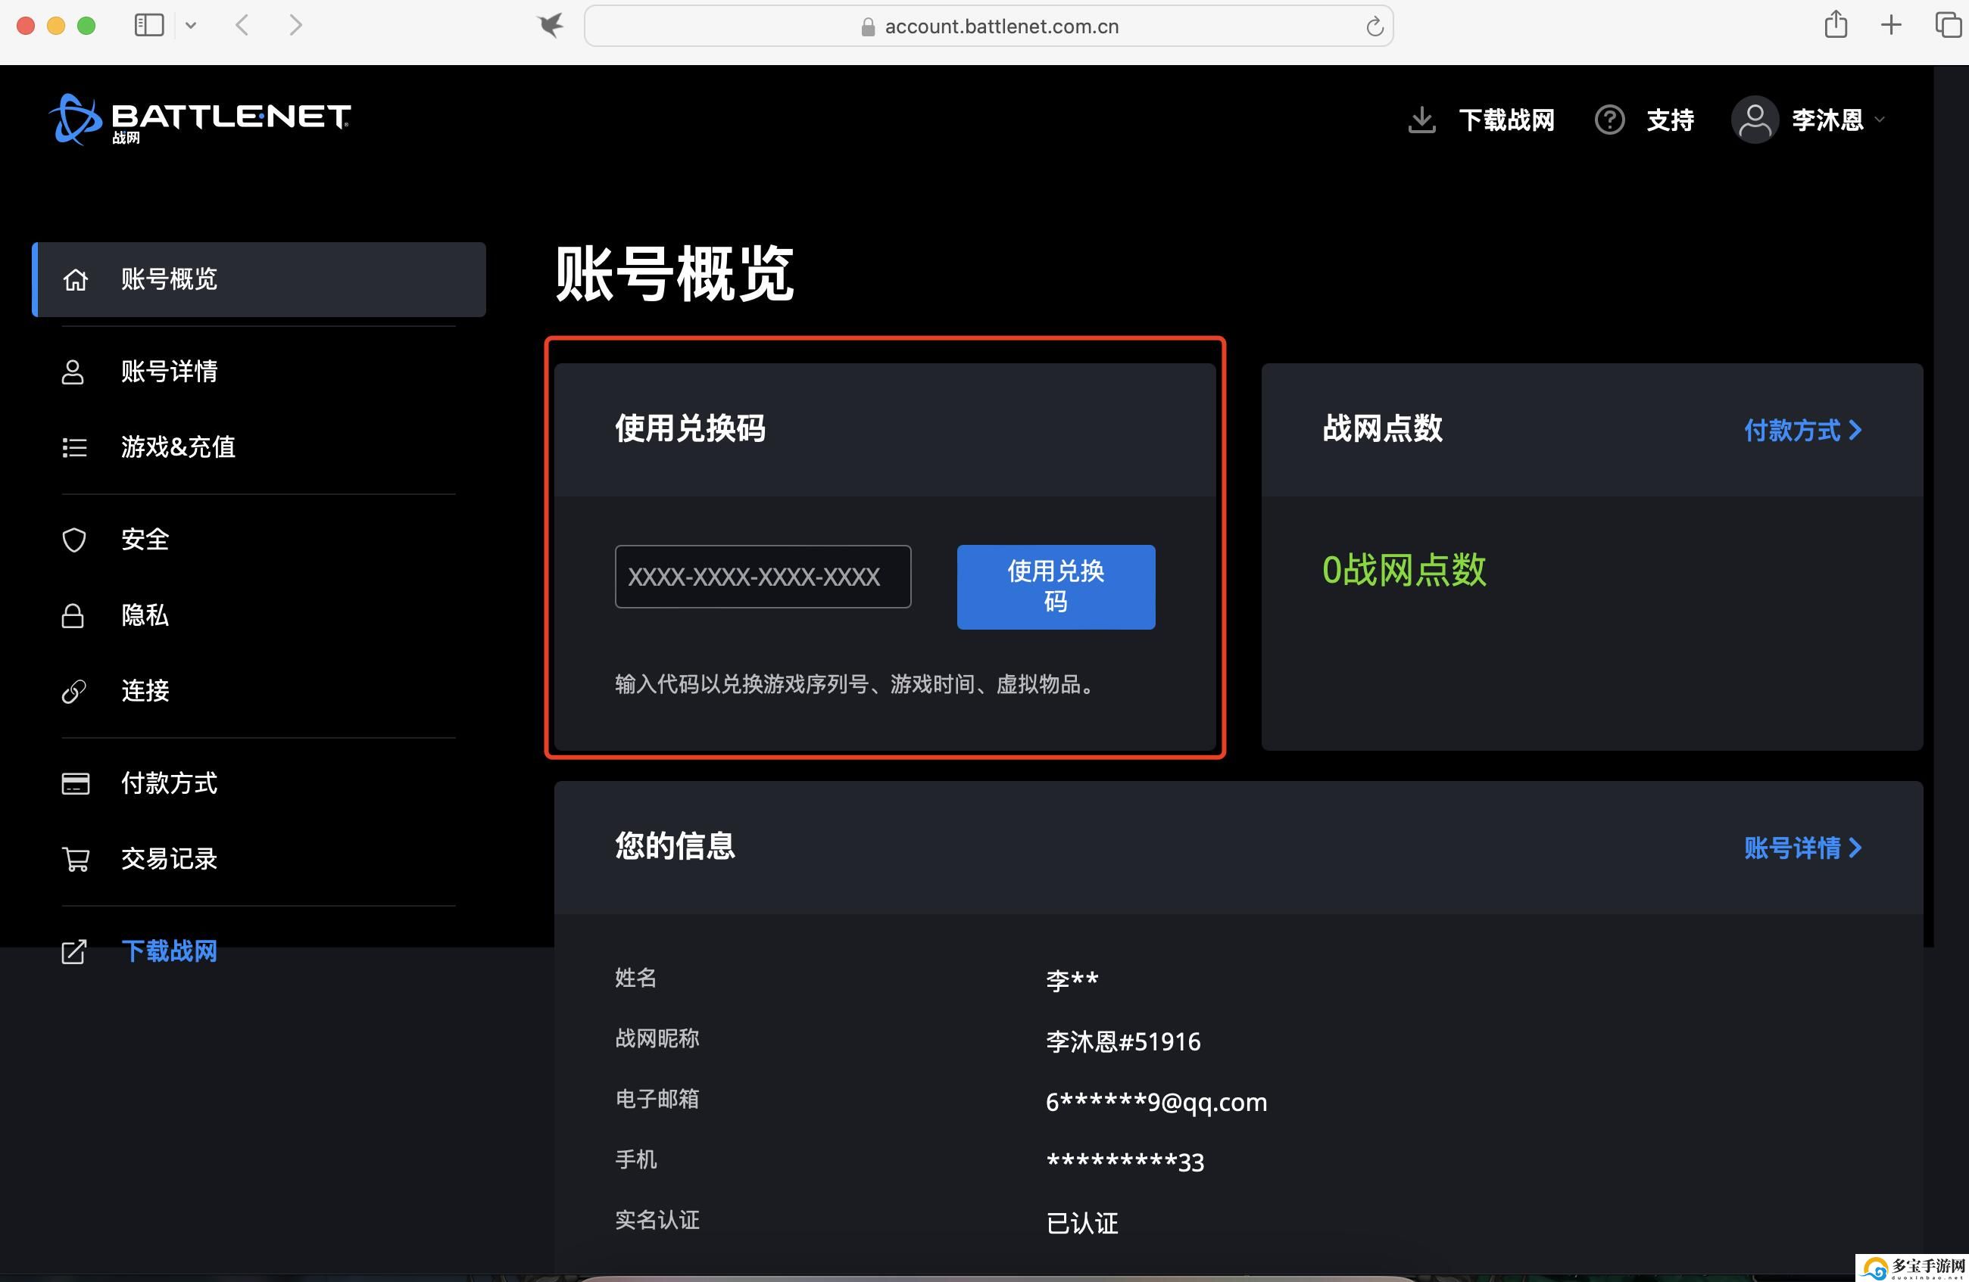Click the bird extension icon in toolbar
Viewport: 1969px width, 1282px height.
[550, 26]
